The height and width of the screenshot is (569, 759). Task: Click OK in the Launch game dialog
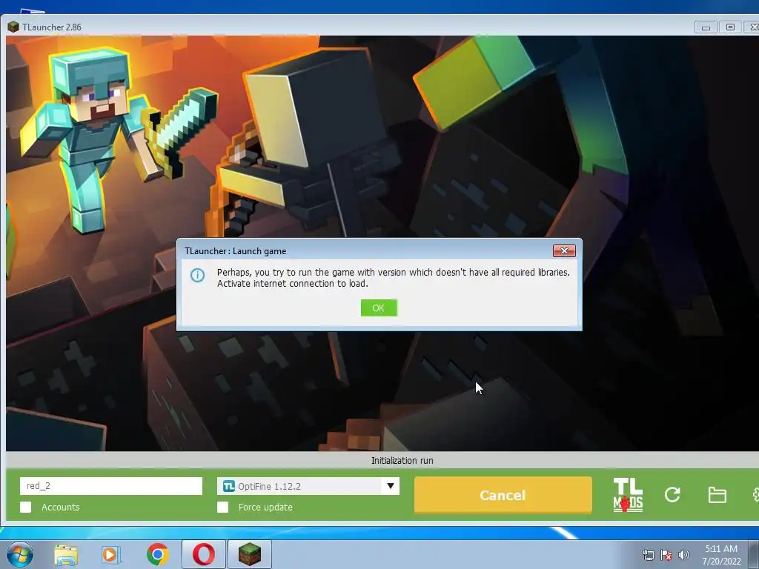(379, 307)
